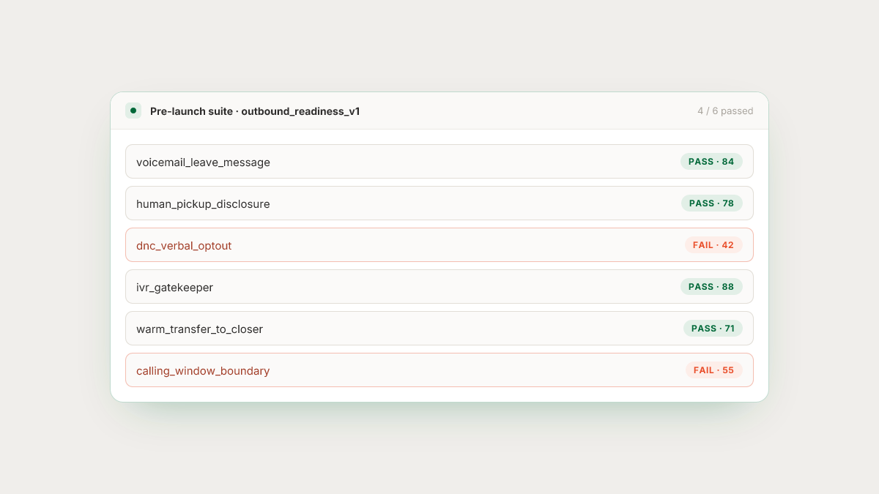Click the FAIL · 42 badge
The width and height of the screenshot is (879, 494).
[713, 245]
